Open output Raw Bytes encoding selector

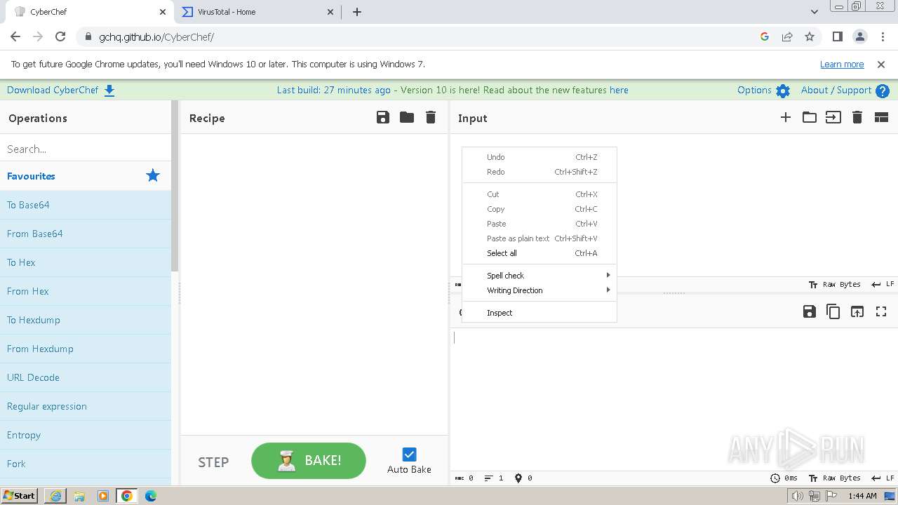click(835, 478)
